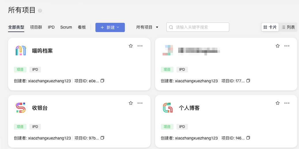
Task: Copy project ID 97b... of 收银台
Action: point(102,138)
